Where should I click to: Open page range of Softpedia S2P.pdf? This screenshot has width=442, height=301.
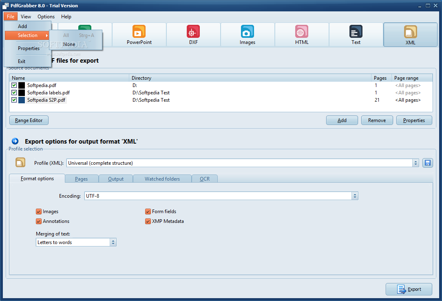click(x=408, y=100)
